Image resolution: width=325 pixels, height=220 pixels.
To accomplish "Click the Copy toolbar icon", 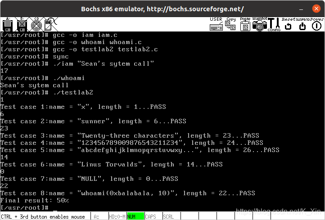I will coord(230,24).
